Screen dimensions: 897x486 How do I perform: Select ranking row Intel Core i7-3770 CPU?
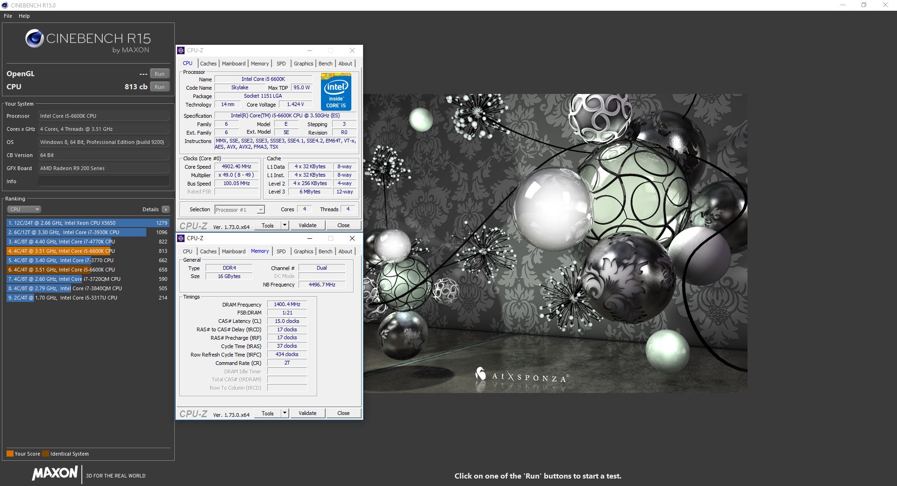(x=88, y=260)
